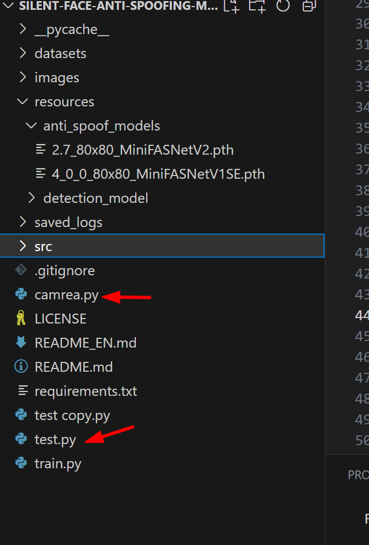Open requirements.txt in the editor
369x545 pixels.
(x=85, y=391)
